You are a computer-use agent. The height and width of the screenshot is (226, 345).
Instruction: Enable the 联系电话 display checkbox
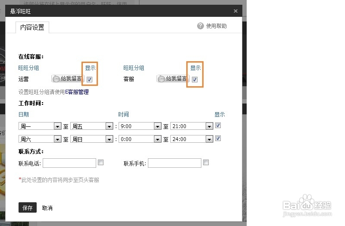[x=100, y=163]
